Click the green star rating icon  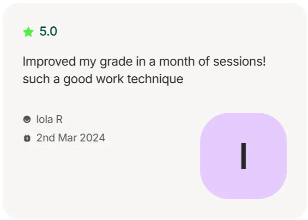(x=28, y=32)
